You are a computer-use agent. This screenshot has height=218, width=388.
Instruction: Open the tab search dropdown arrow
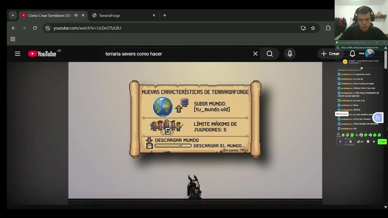[13, 15]
